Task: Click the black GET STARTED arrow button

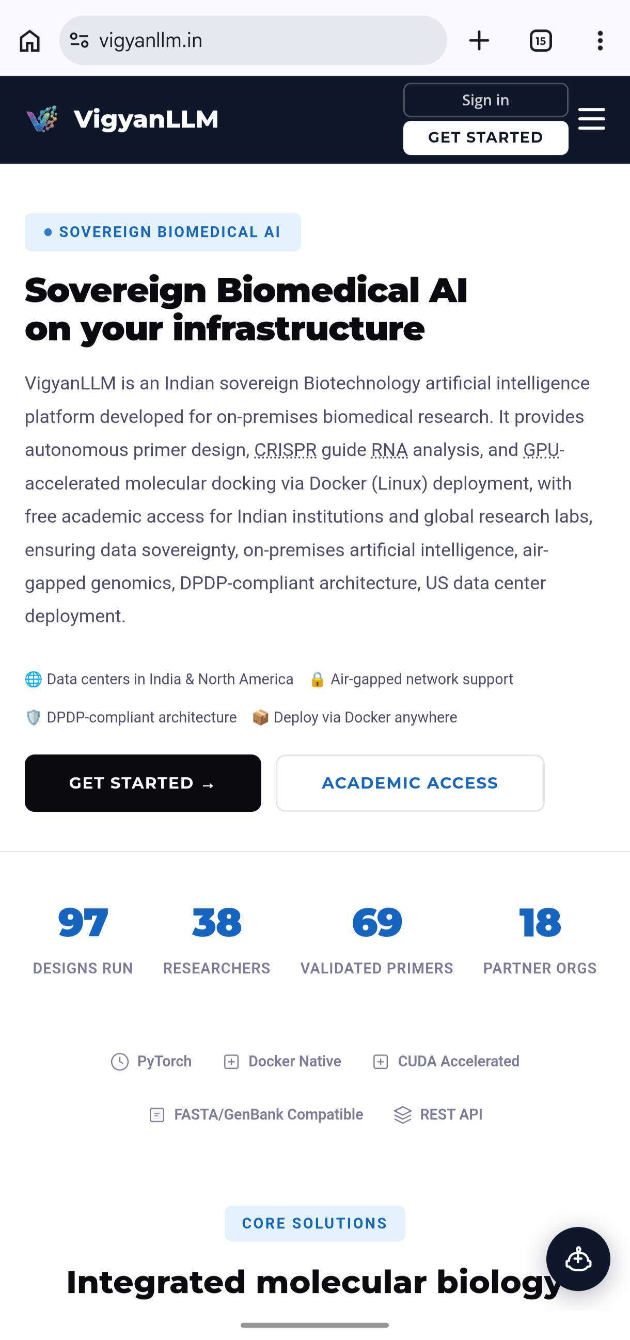Action: pyautogui.click(x=143, y=783)
